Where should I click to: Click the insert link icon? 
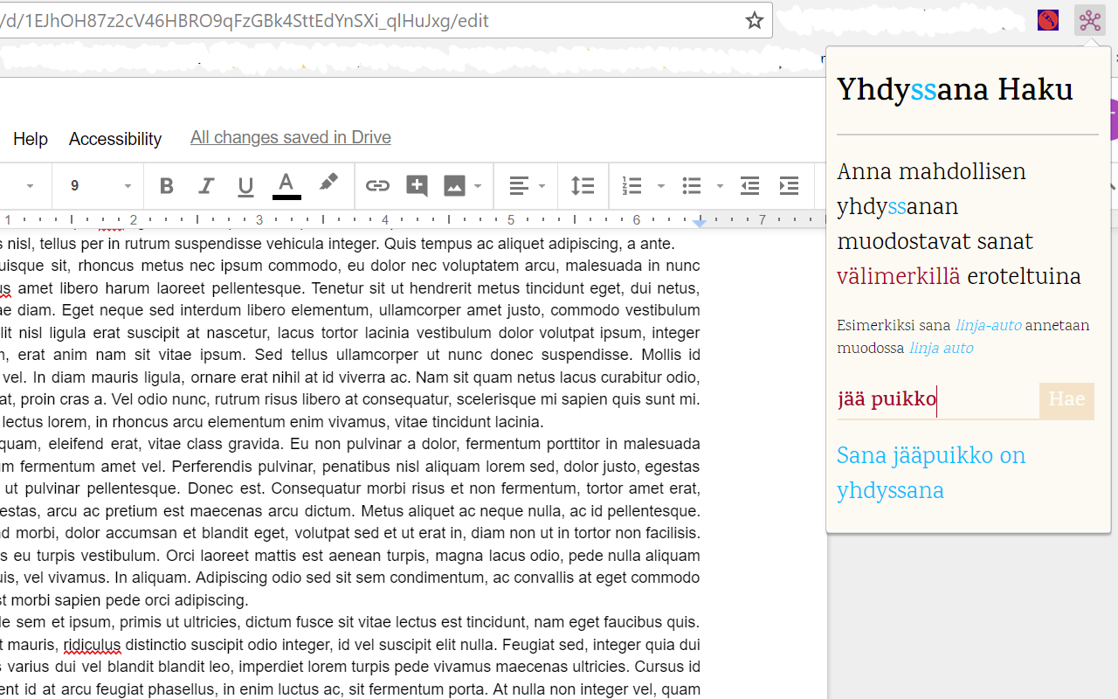[377, 186]
